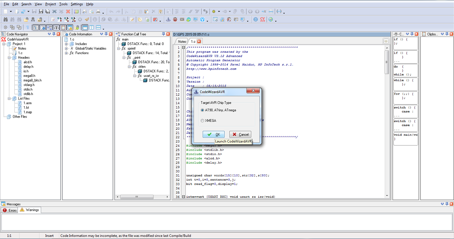Click the red ladybug debugger icon

coord(175,19)
